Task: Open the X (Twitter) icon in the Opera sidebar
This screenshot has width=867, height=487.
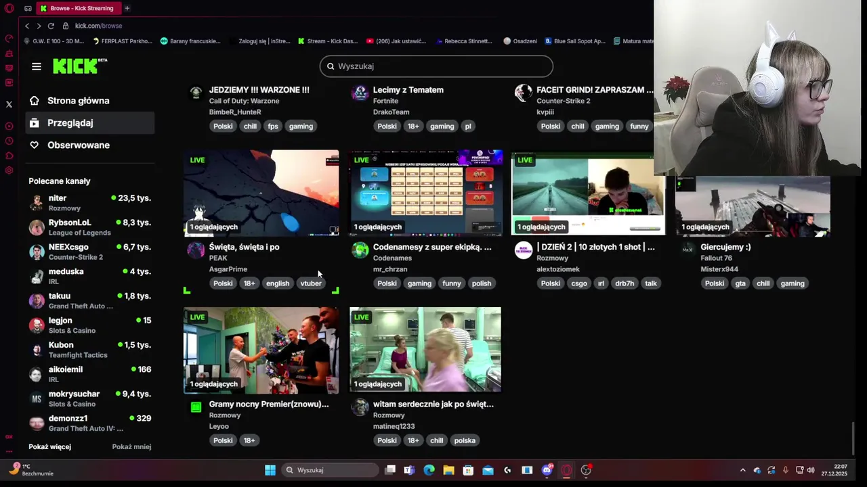Action: (x=9, y=104)
